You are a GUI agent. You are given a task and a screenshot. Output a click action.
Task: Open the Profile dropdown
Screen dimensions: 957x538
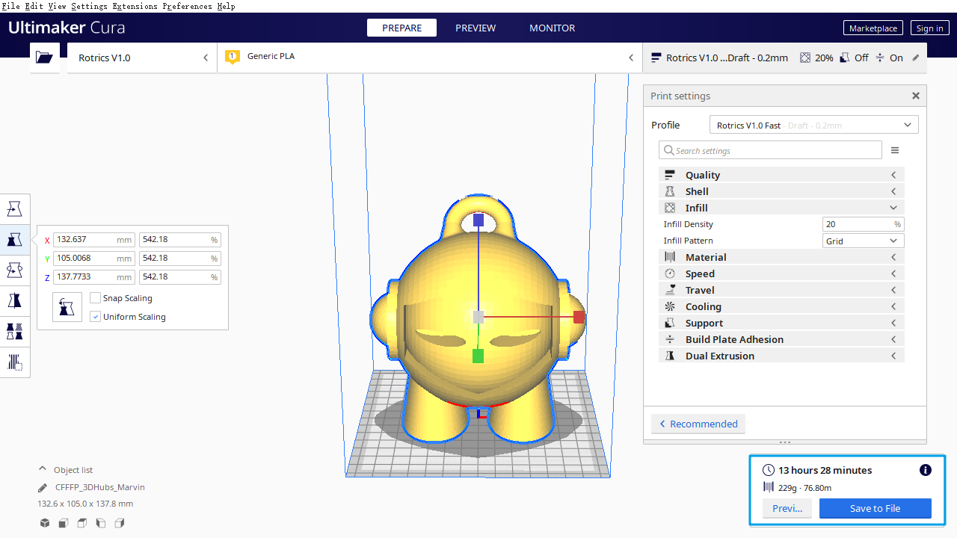[814, 125]
